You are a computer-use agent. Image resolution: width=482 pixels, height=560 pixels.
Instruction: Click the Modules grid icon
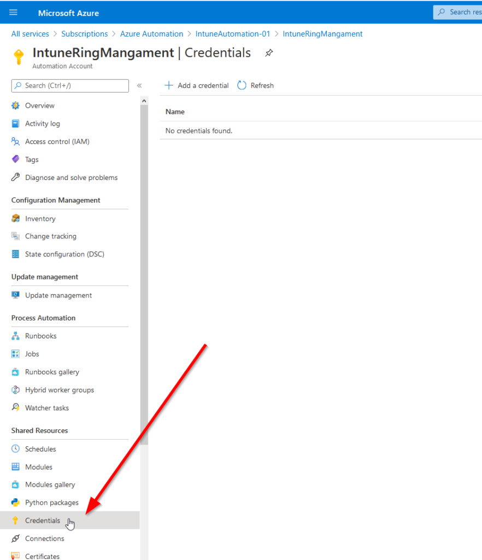[x=15, y=467]
